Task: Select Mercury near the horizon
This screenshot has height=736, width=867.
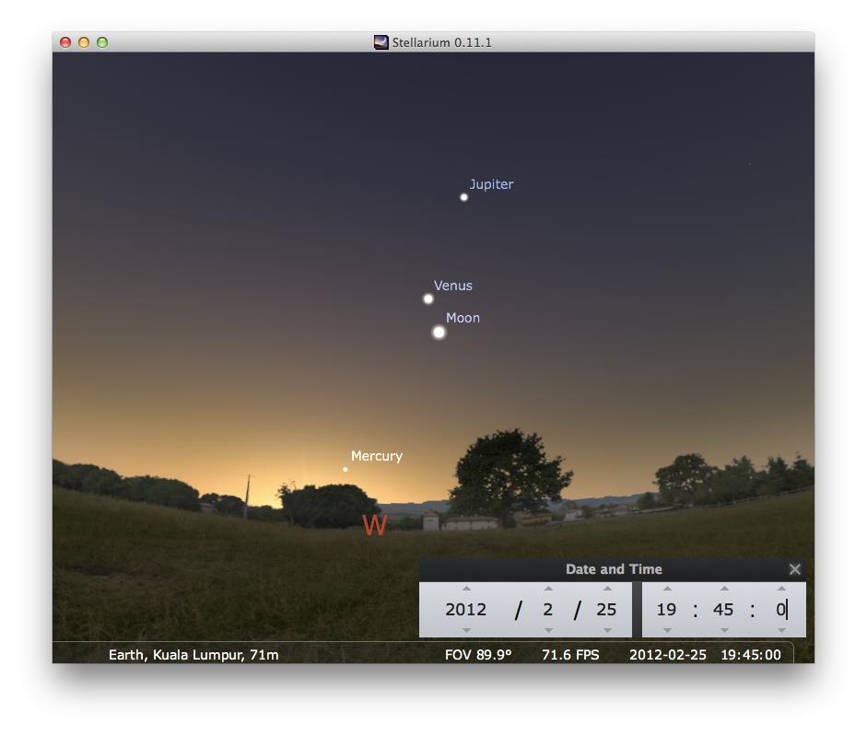Action: [x=345, y=470]
